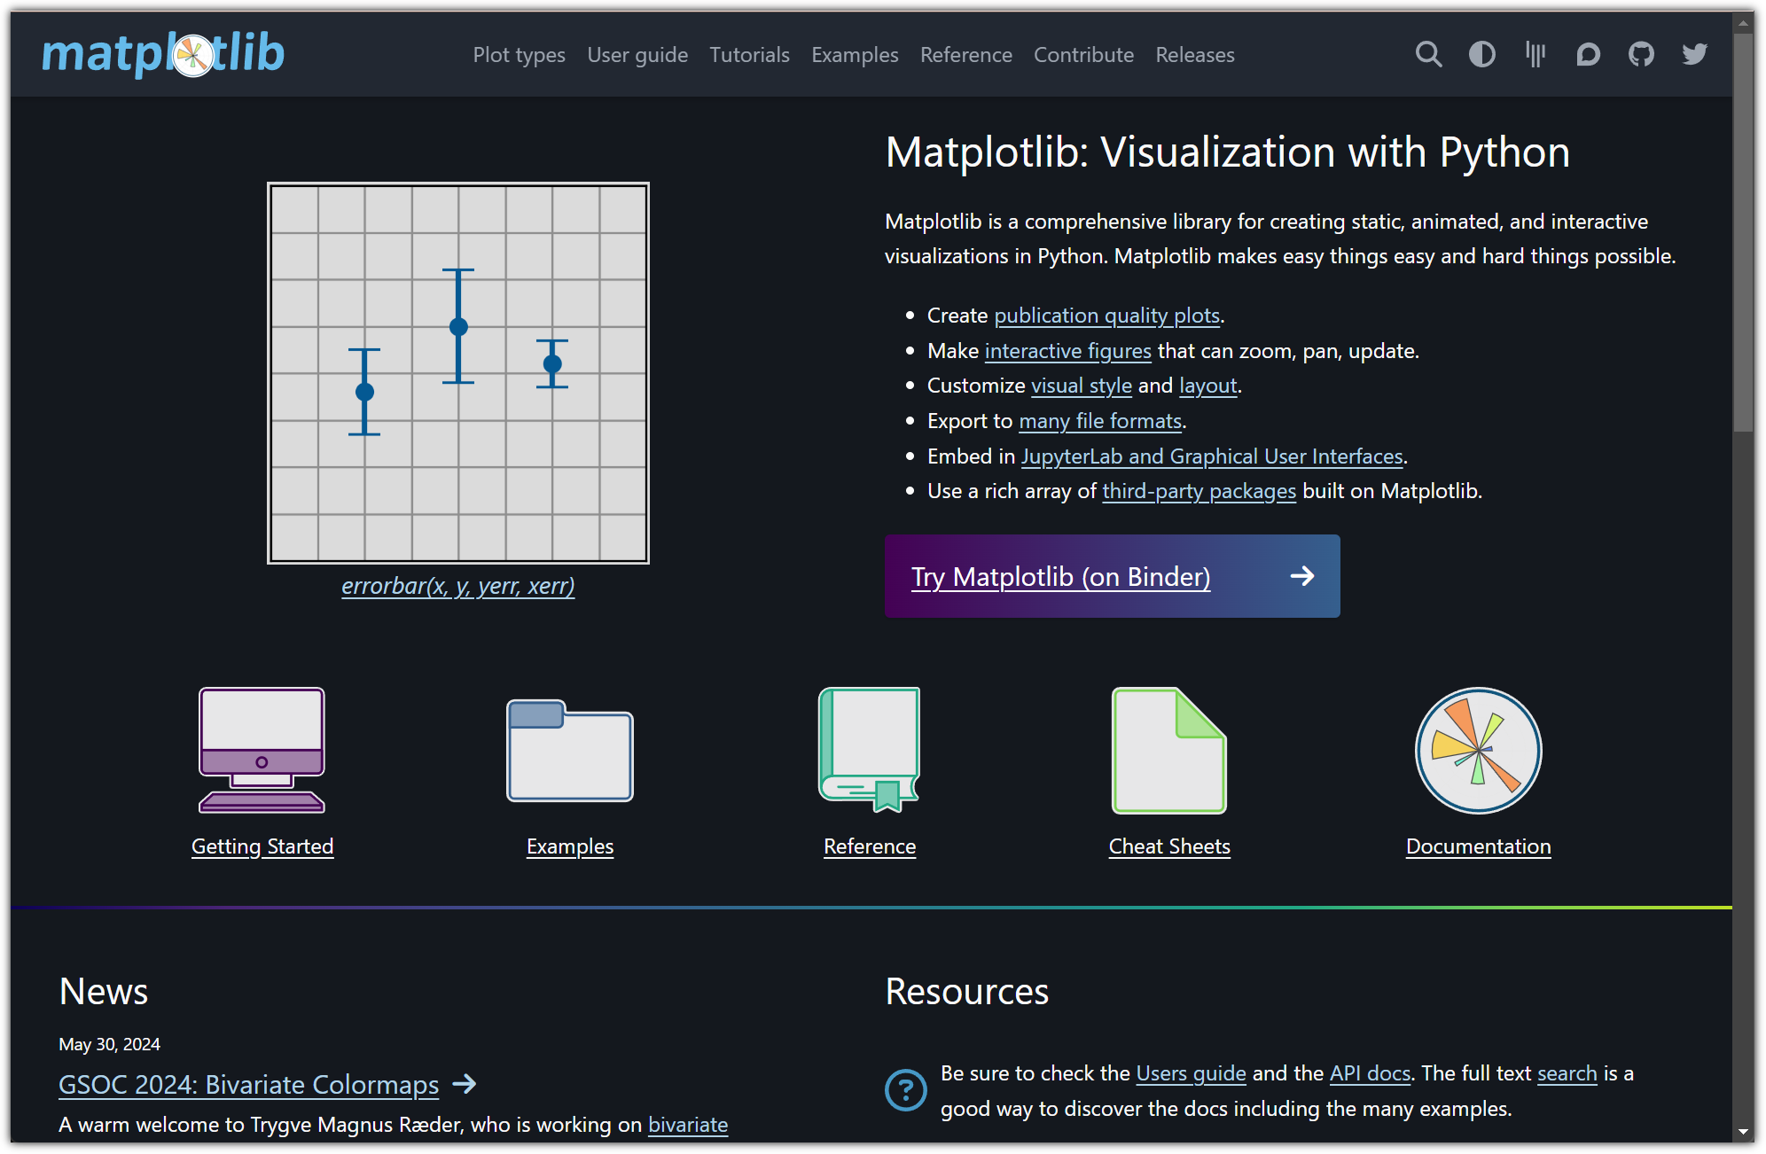Open GSOC 2024: Bivariate Colormaps article
The width and height of the screenshot is (1766, 1154).
[x=248, y=1085]
